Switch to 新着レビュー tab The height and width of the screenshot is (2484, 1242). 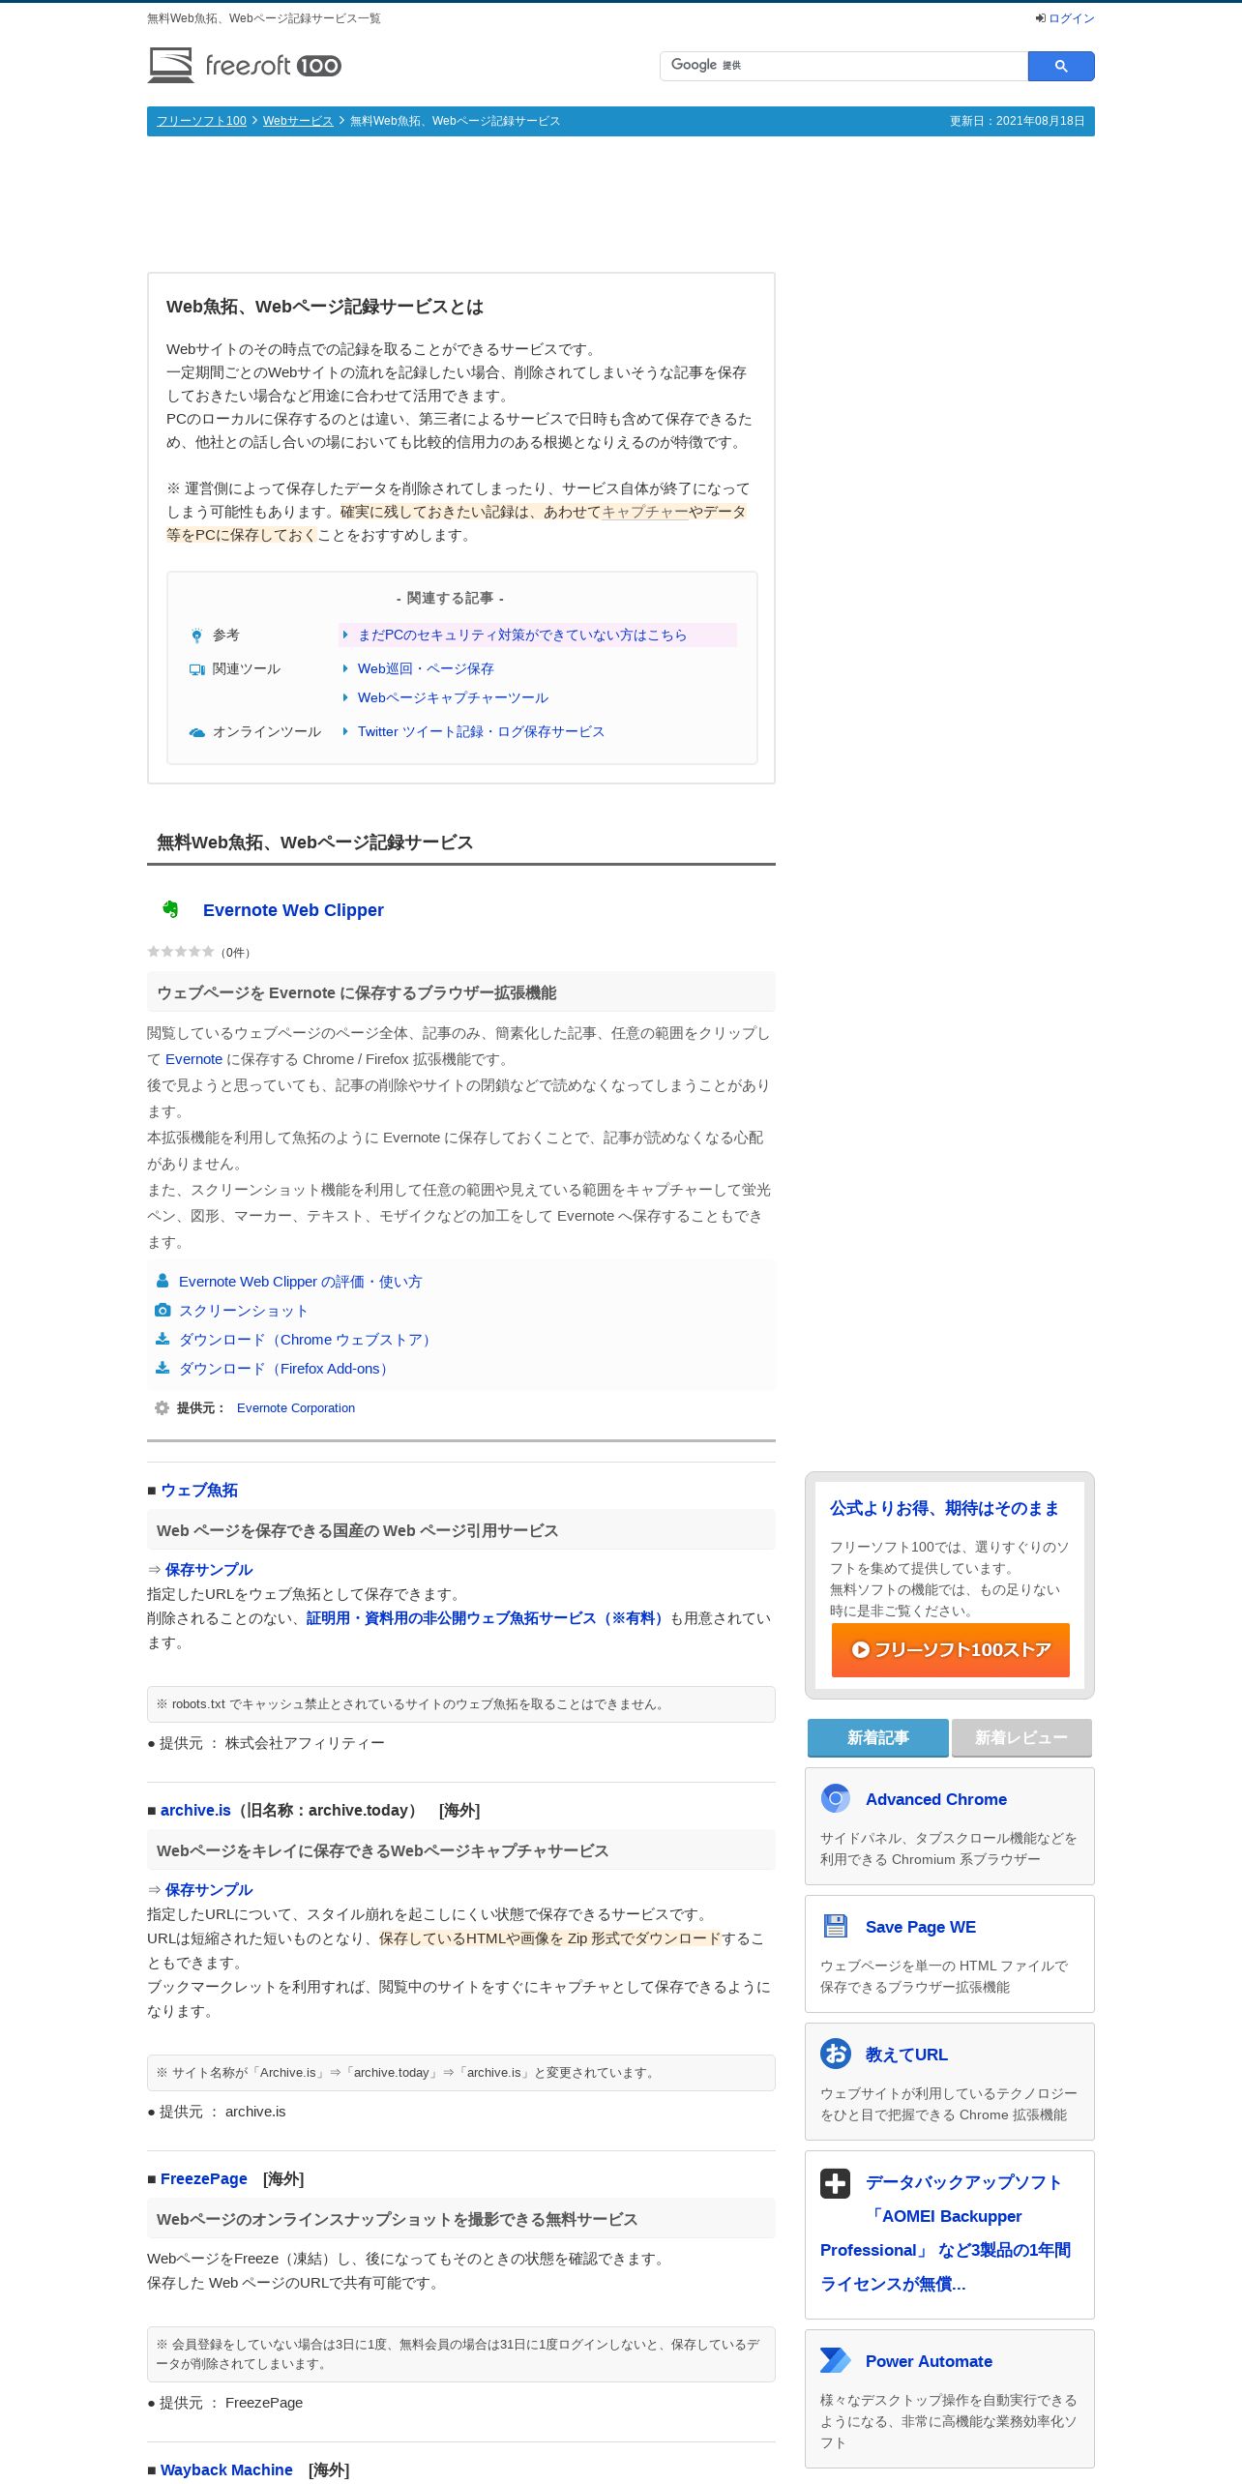pos(1021,1738)
